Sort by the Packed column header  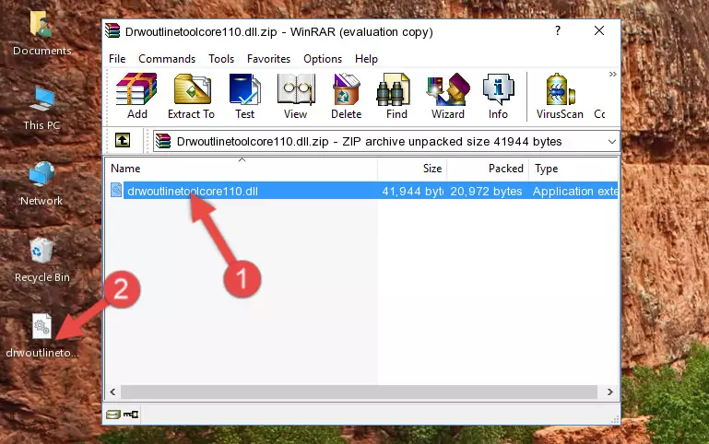pyautogui.click(x=488, y=169)
